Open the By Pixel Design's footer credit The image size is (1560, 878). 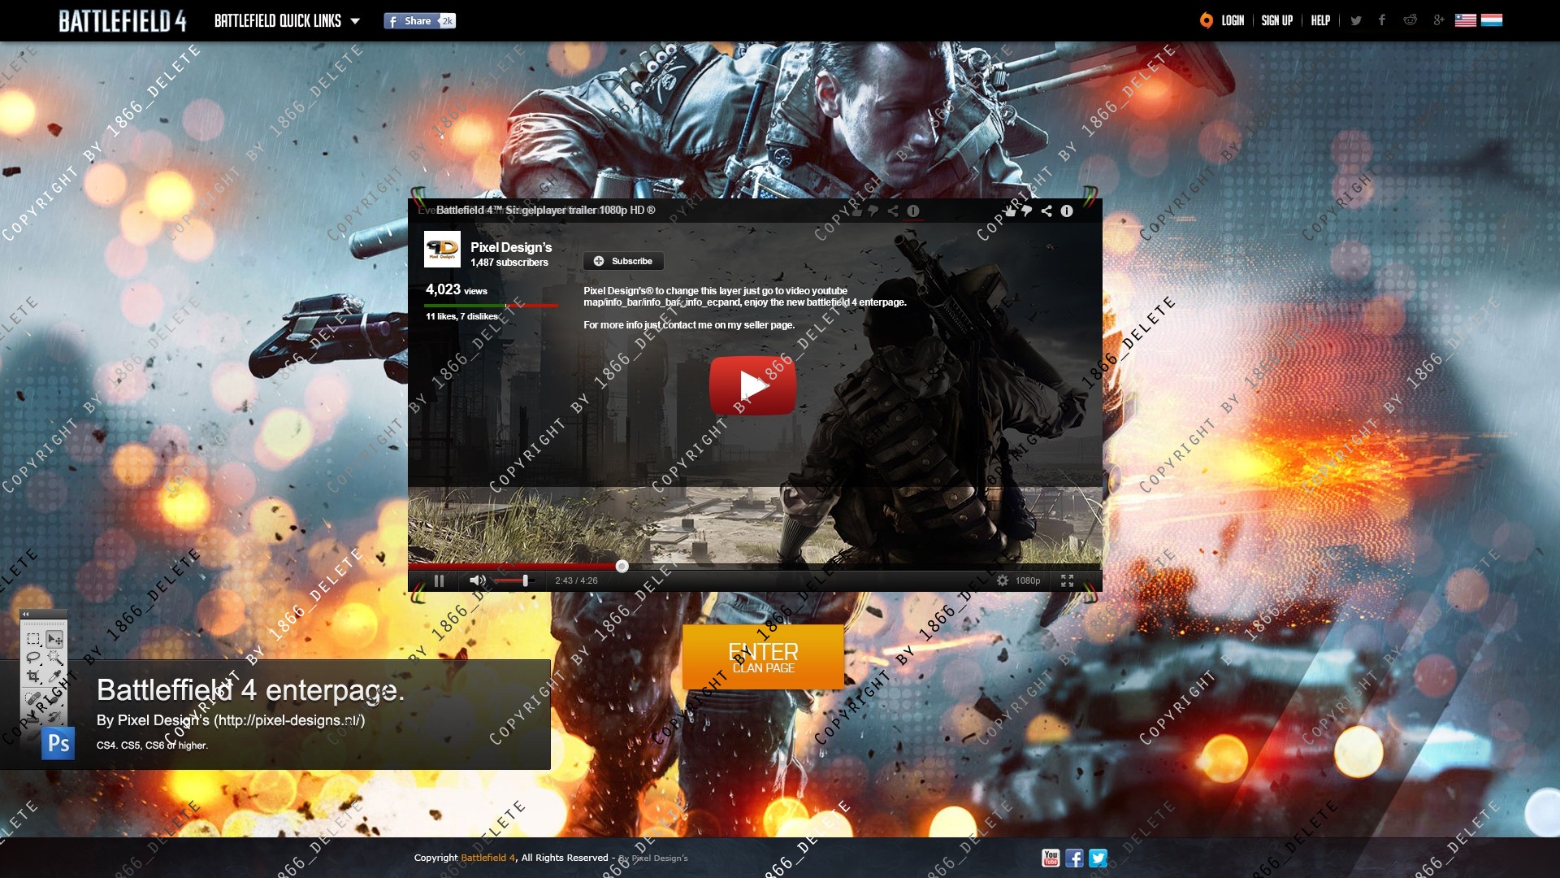[x=653, y=858]
